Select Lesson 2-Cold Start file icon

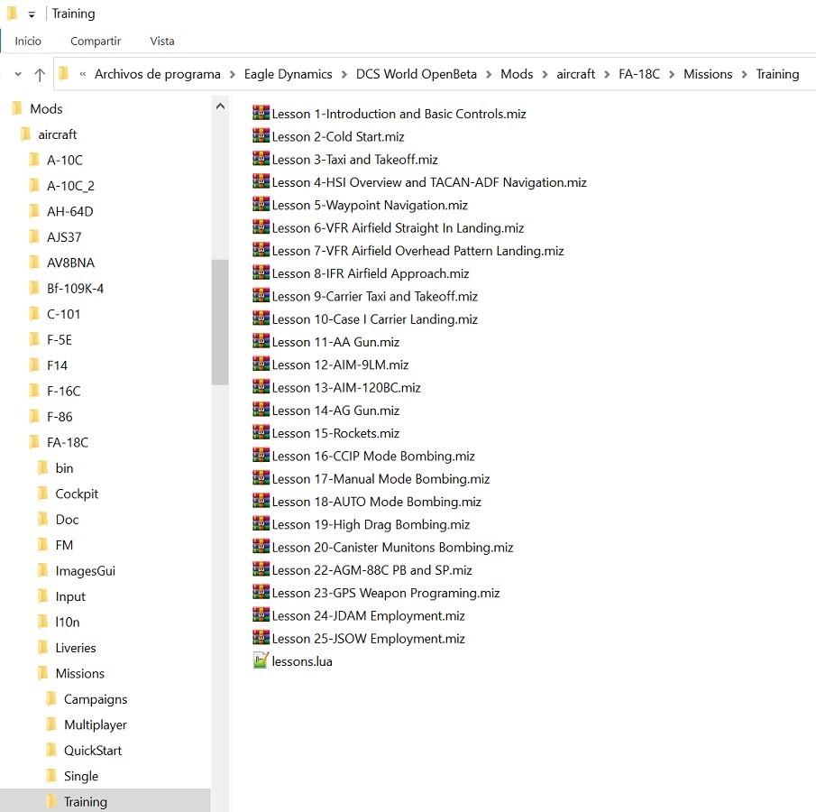[x=261, y=135]
